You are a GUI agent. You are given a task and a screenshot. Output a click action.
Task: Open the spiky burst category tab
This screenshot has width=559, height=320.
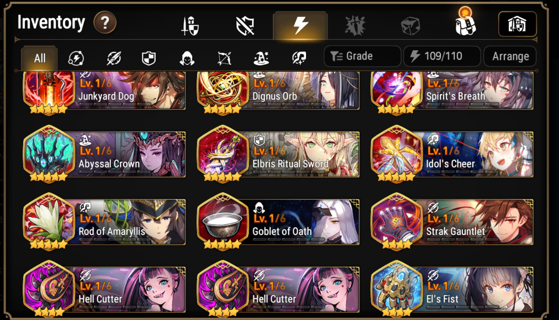coord(355,26)
